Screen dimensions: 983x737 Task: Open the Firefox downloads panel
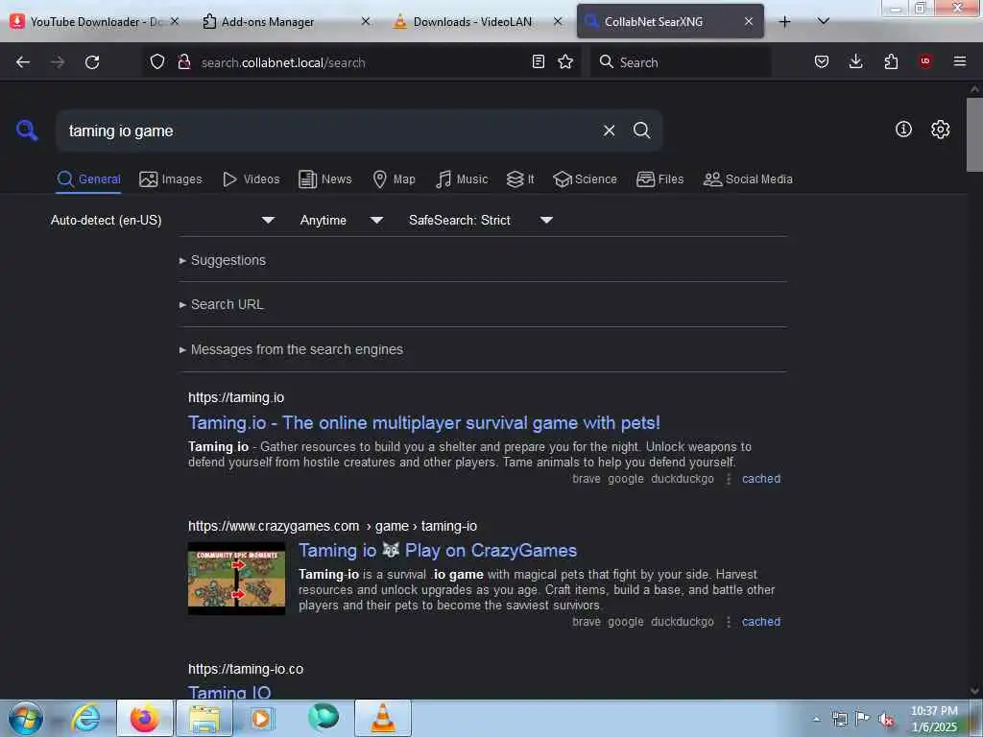pyautogui.click(x=855, y=61)
